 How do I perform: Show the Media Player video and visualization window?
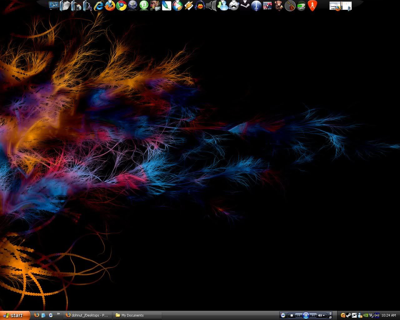(x=330, y=313)
